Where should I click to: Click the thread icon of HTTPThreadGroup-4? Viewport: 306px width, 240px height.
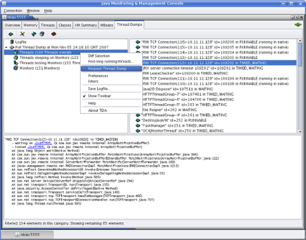[x=138, y=115]
